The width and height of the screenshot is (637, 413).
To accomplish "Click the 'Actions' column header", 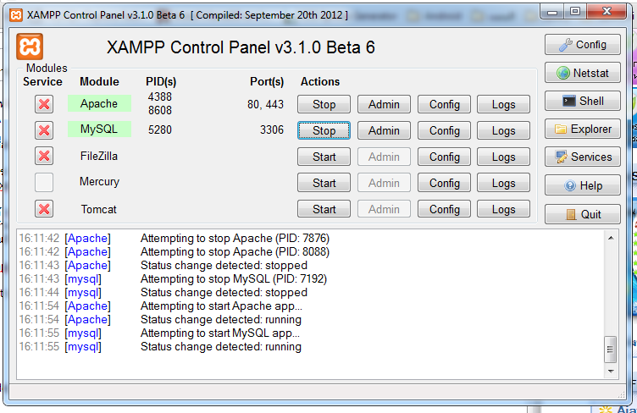I will pyautogui.click(x=320, y=82).
